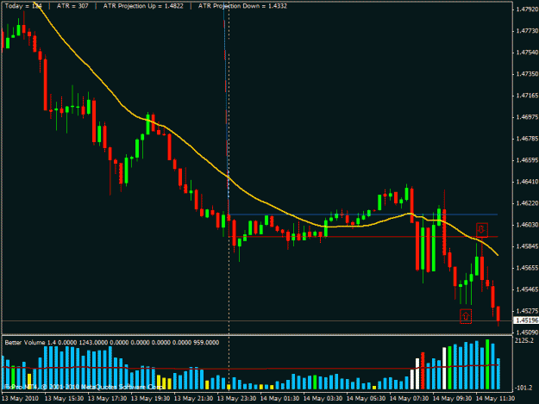Click price level 1.45465 on the axis
The height and width of the screenshot is (404, 539).
pos(527,289)
